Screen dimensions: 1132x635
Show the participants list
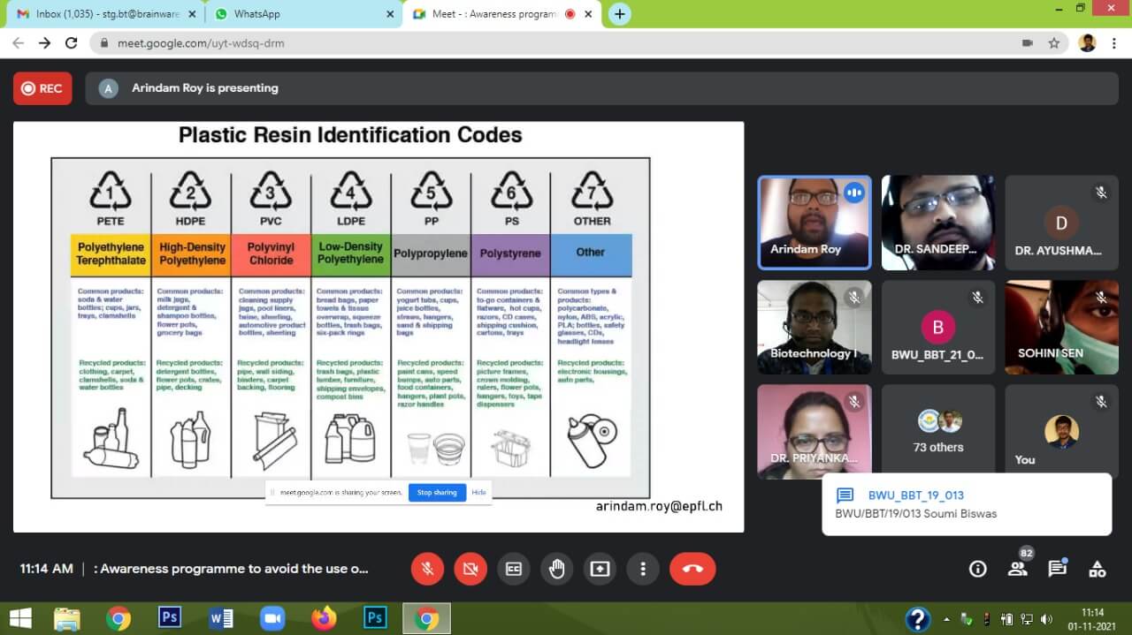click(x=1018, y=569)
